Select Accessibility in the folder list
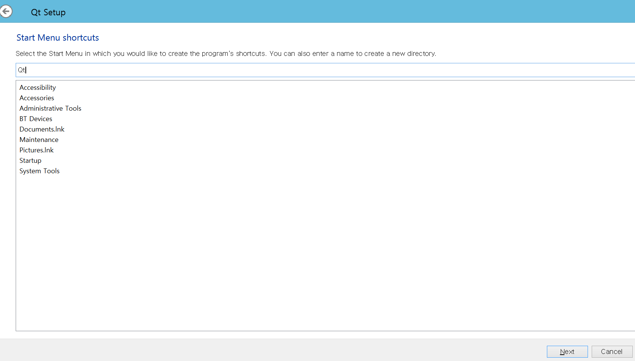The height and width of the screenshot is (361, 635). click(x=38, y=88)
